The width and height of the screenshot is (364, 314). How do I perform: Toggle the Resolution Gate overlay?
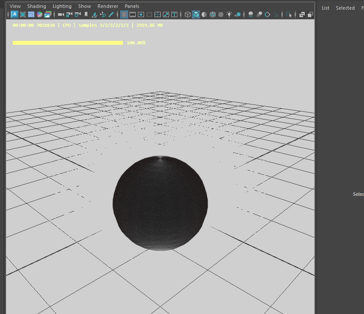141,14
